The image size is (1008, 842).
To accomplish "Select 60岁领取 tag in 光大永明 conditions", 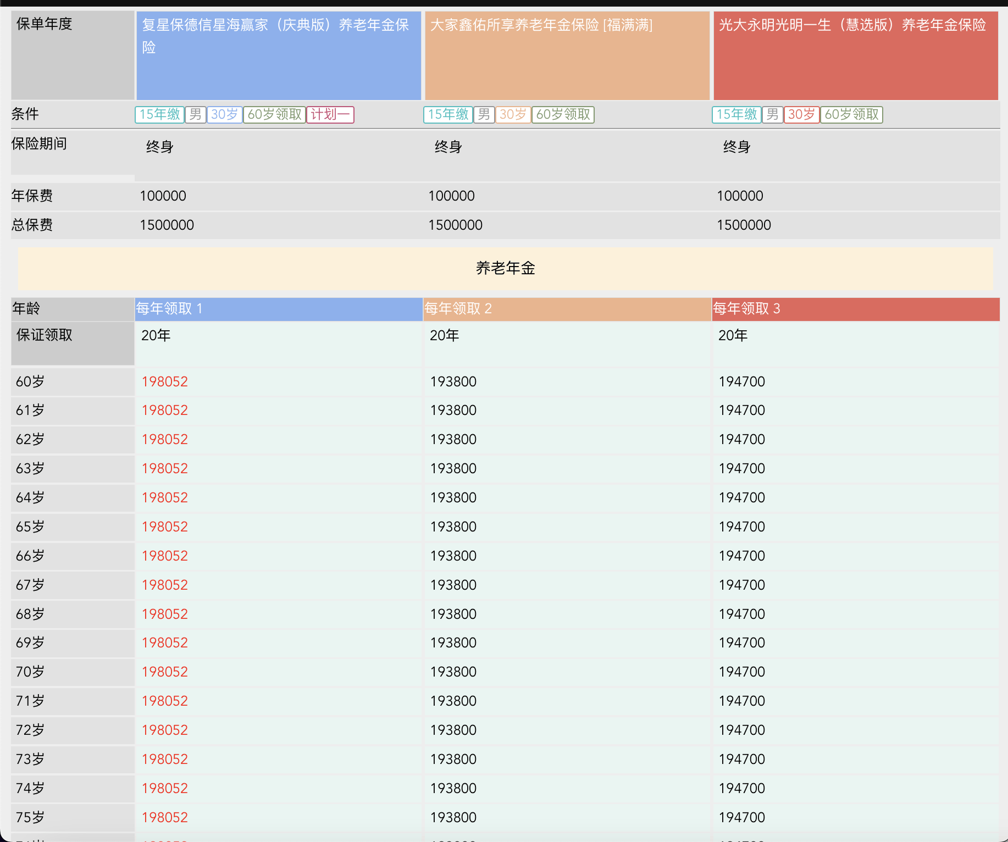I will [x=852, y=114].
